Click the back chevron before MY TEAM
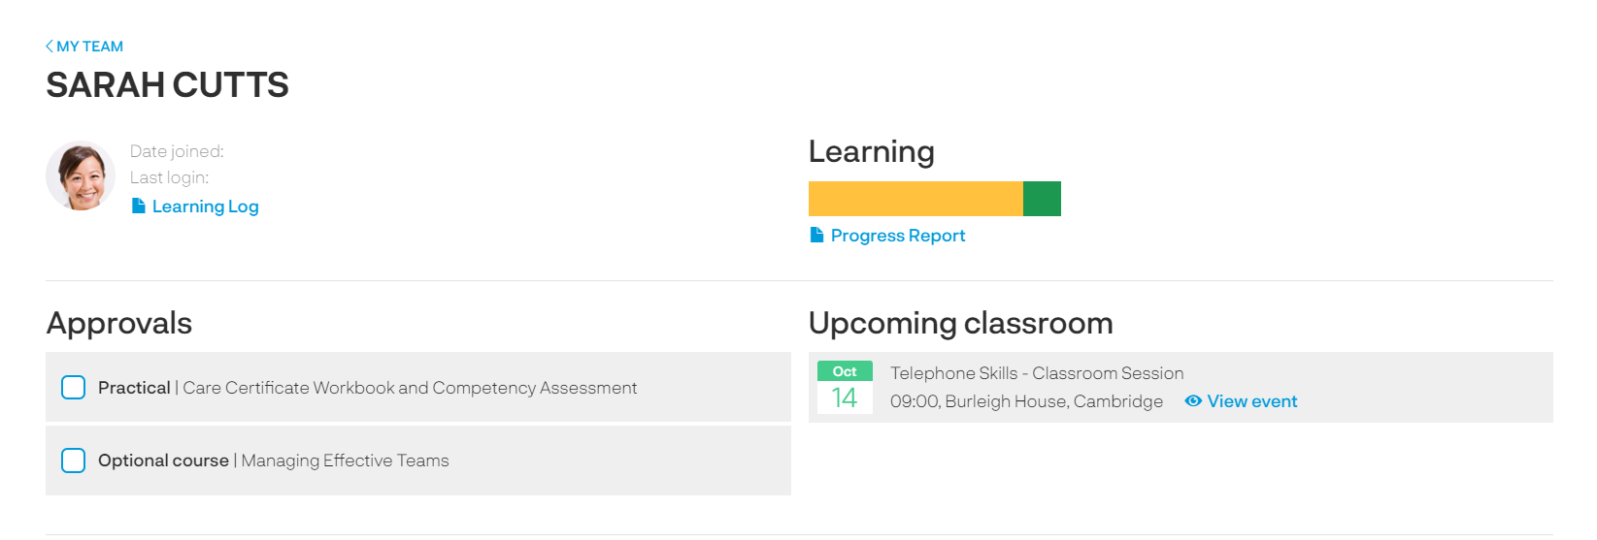The height and width of the screenshot is (540, 1597). coord(50,46)
